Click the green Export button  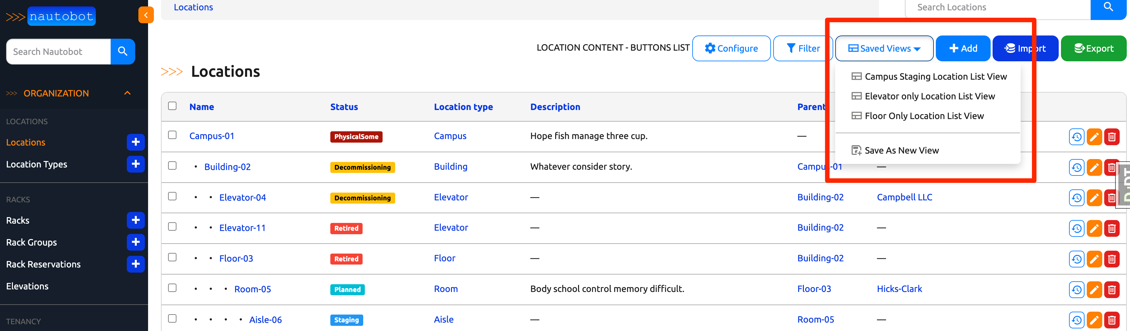click(x=1093, y=48)
